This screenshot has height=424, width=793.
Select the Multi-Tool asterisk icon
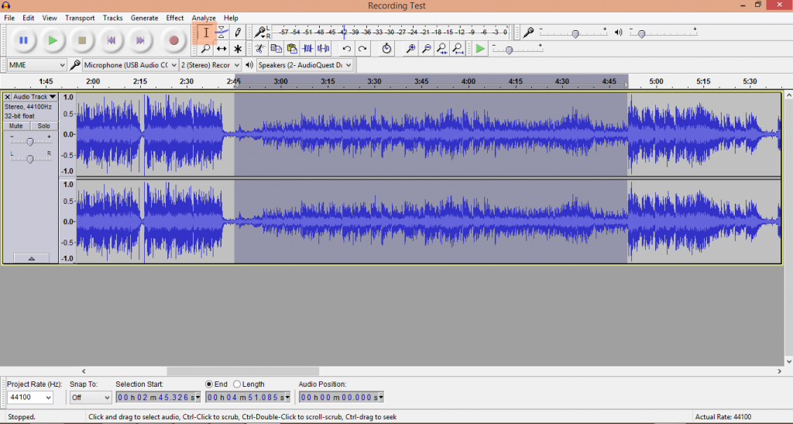(x=238, y=49)
